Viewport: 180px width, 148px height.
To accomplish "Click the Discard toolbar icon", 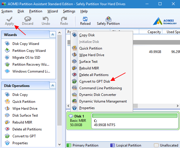I will 28,19.
